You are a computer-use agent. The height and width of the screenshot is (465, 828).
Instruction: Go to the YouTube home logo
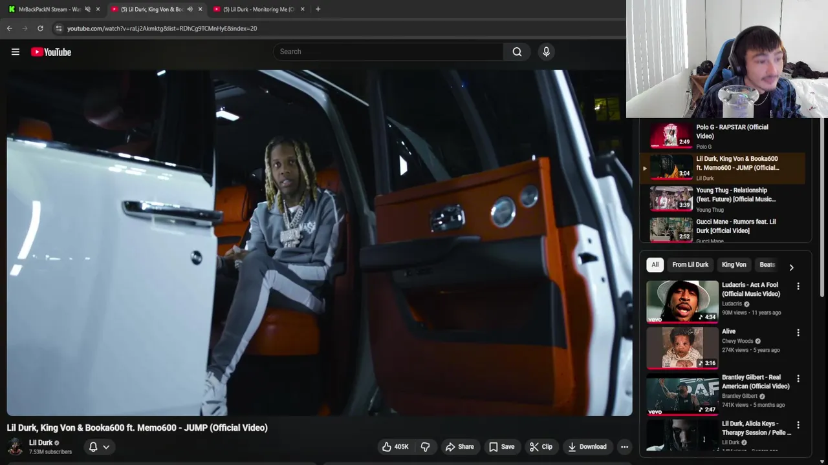tap(51, 52)
